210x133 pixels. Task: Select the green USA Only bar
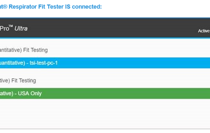[x=105, y=93]
